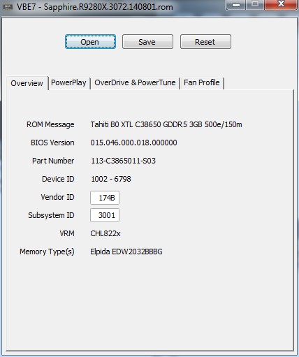Image resolution: width=299 pixels, height=357 pixels.
Task: Click the Vendor ID label
Action: pos(57,197)
